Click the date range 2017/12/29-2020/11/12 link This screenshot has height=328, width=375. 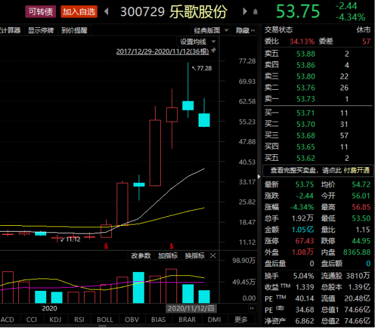162,51
